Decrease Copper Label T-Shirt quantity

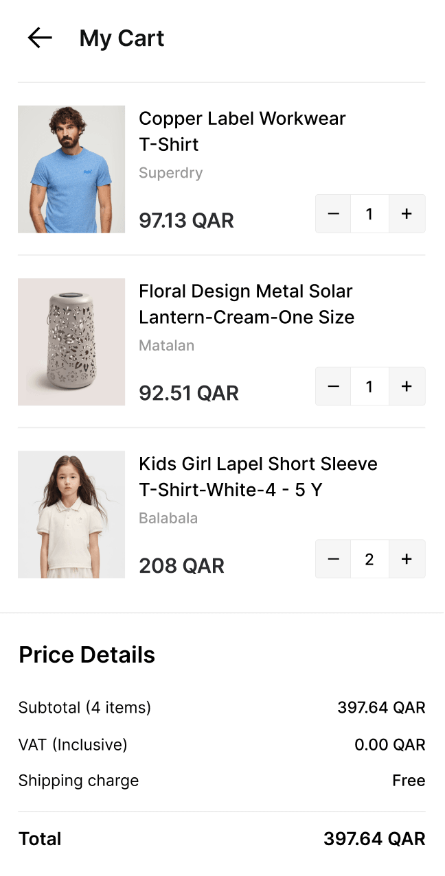tap(334, 214)
